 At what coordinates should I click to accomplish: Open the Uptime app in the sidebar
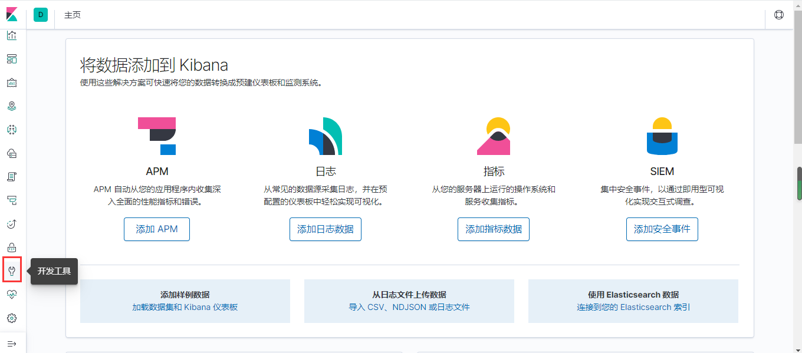point(12,224)
